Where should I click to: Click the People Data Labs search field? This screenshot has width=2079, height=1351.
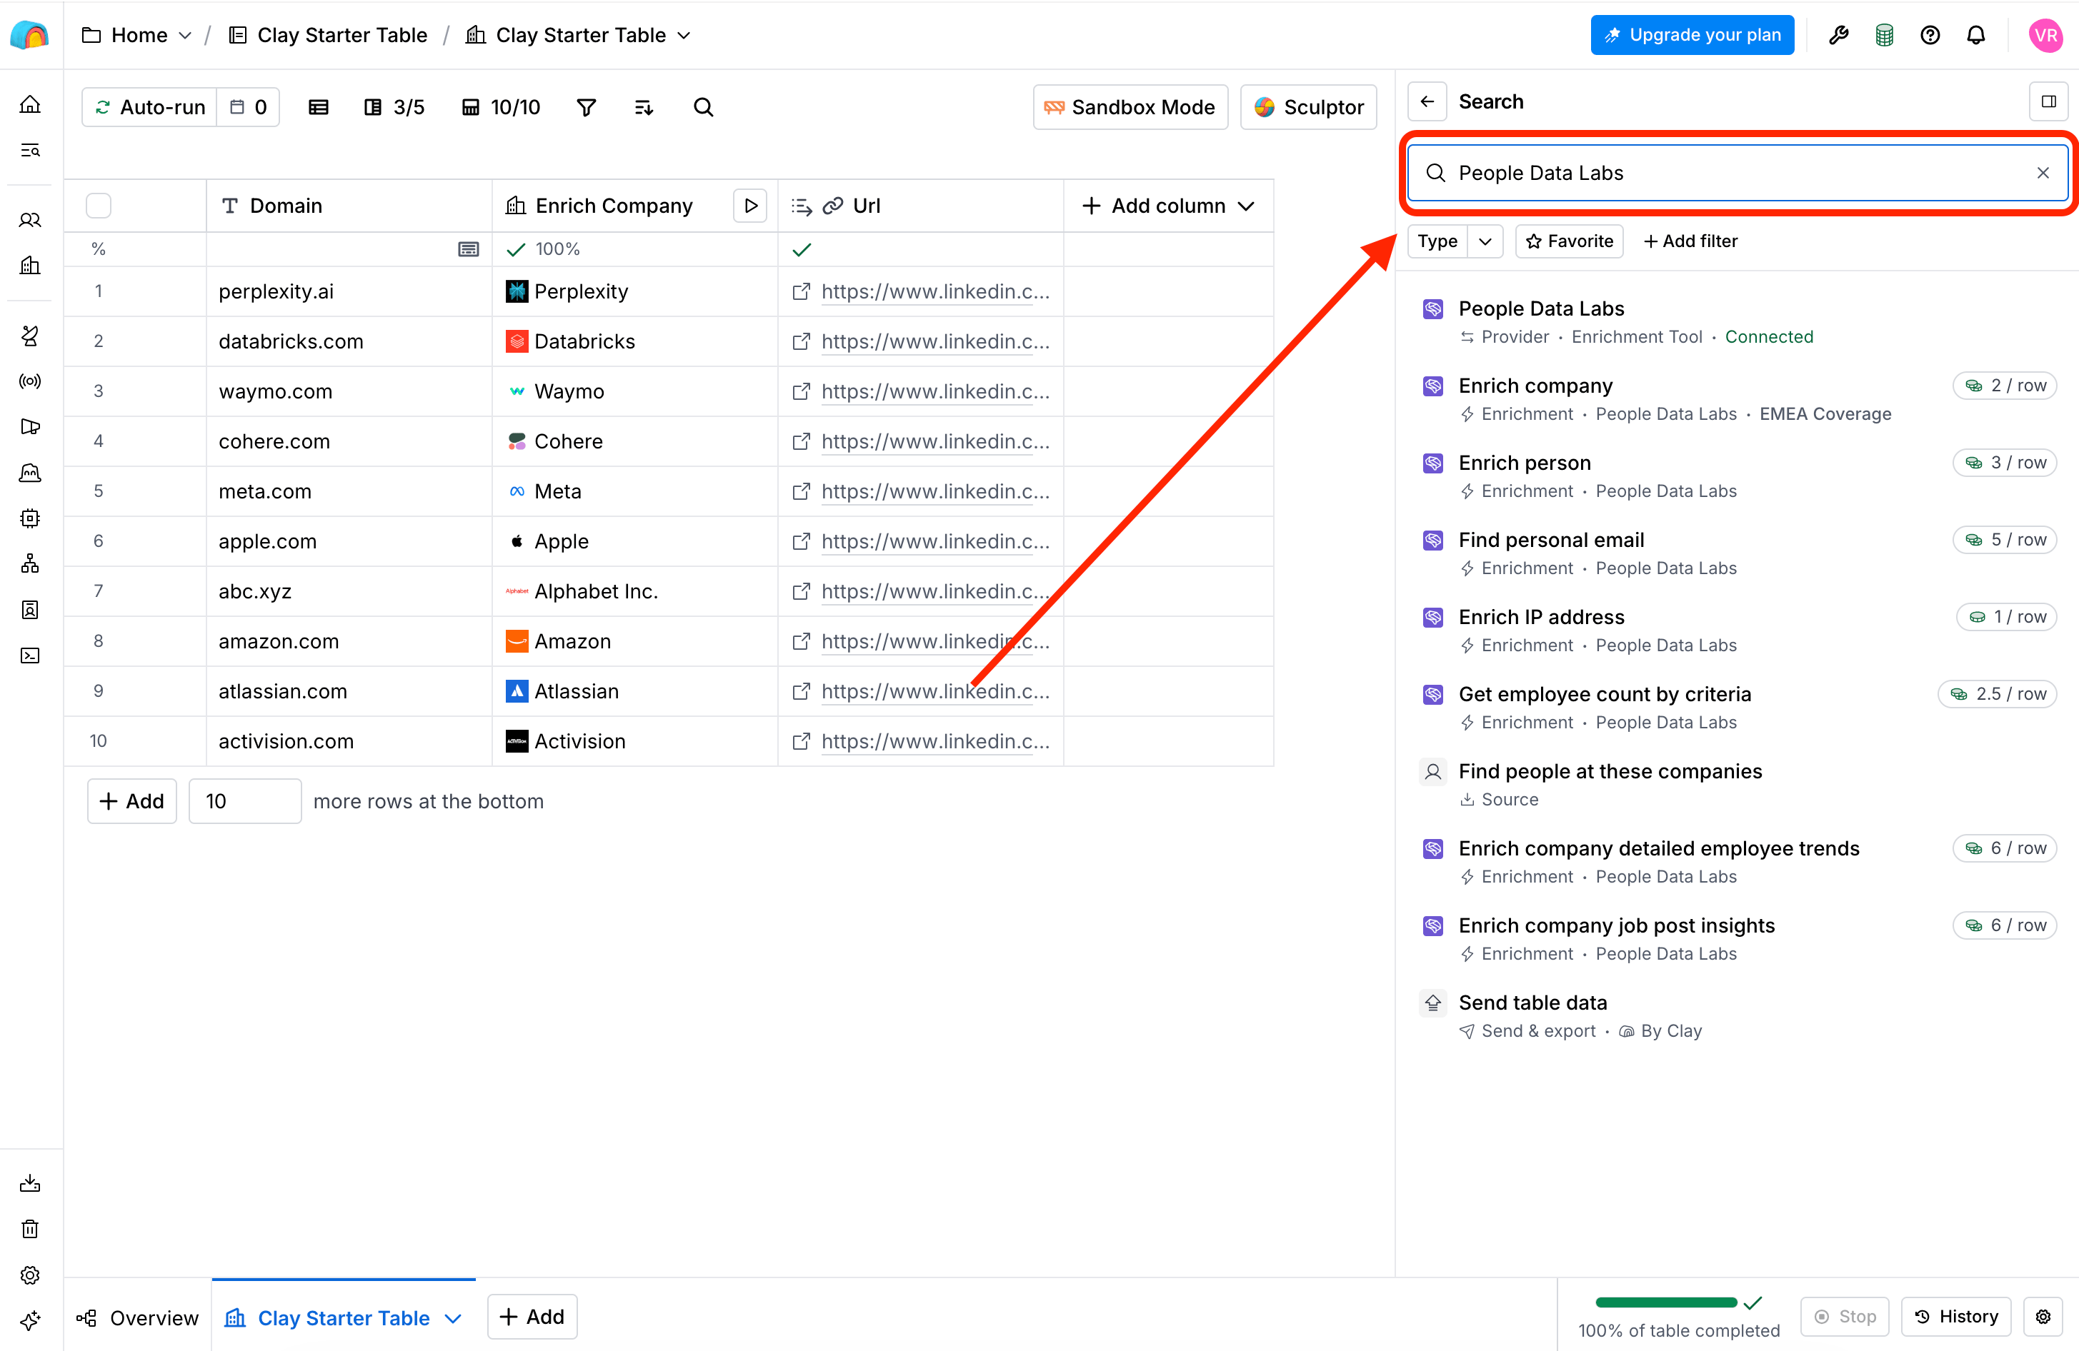pyautogui.click(x=1737, y=173)
